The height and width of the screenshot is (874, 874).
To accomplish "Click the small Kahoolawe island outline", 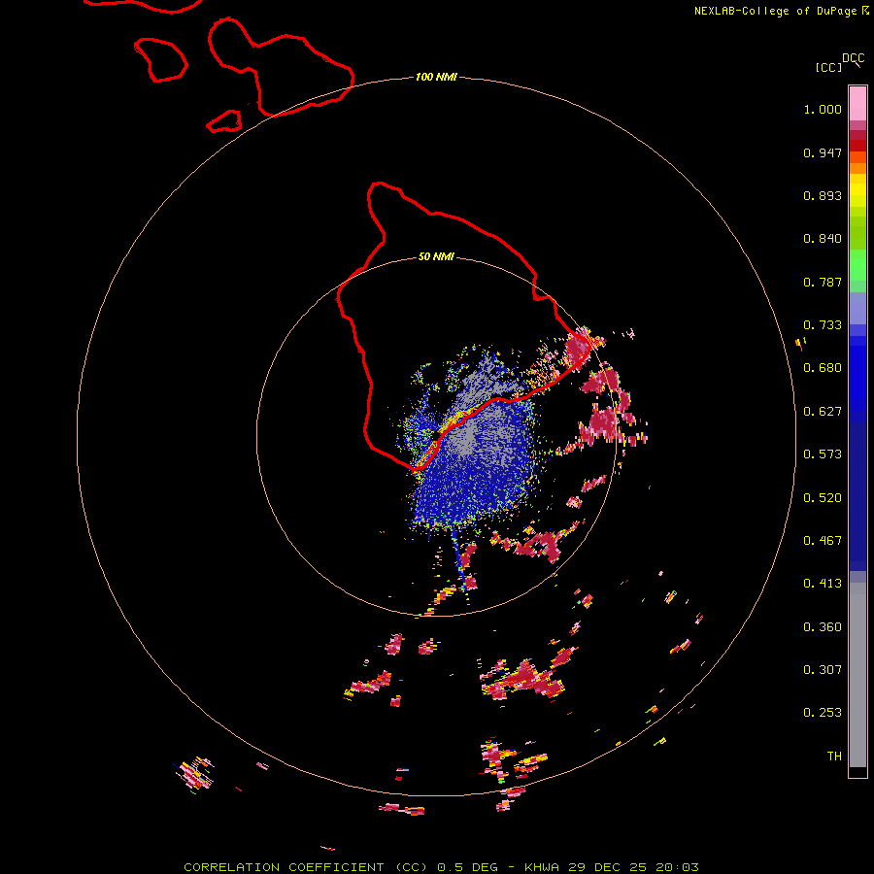I will click(224, 121).
